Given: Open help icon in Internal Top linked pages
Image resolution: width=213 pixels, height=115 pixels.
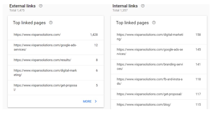Looking at the screenshot, I should tap(154, 23).
